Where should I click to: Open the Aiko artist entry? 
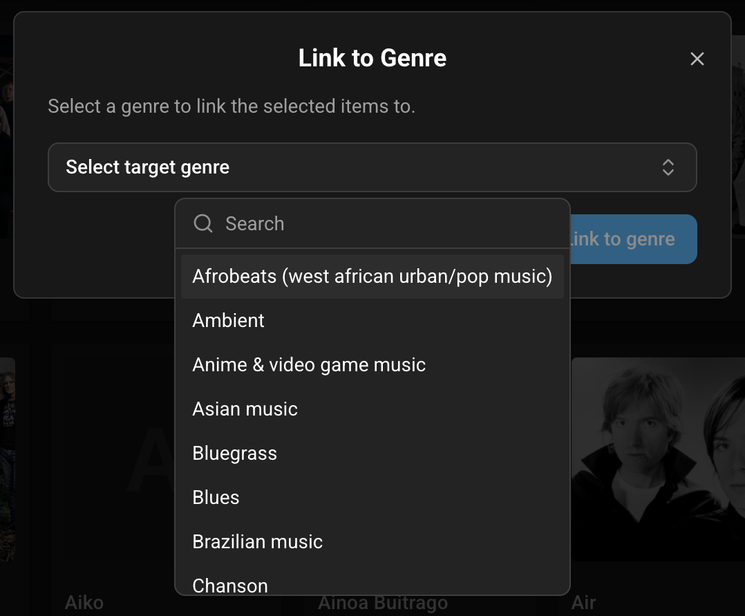pyautogui.click(x=84, y=602)
